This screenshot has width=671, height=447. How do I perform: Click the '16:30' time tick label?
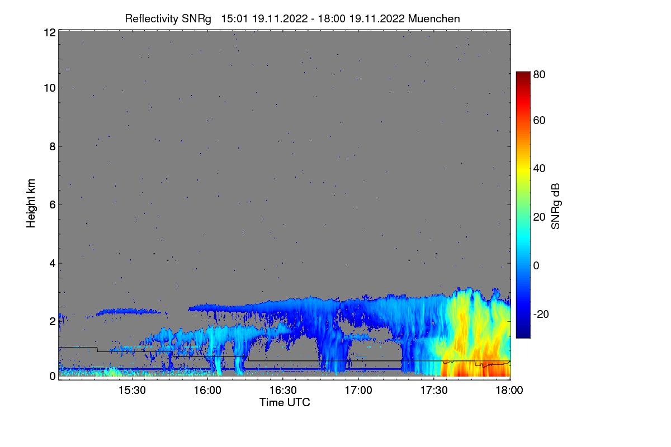pyautogui.click(x=283, y=390)
